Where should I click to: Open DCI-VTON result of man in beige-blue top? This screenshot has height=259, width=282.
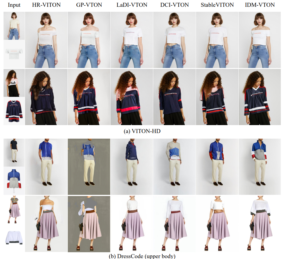pyautogui.click(x=174, y=167)
